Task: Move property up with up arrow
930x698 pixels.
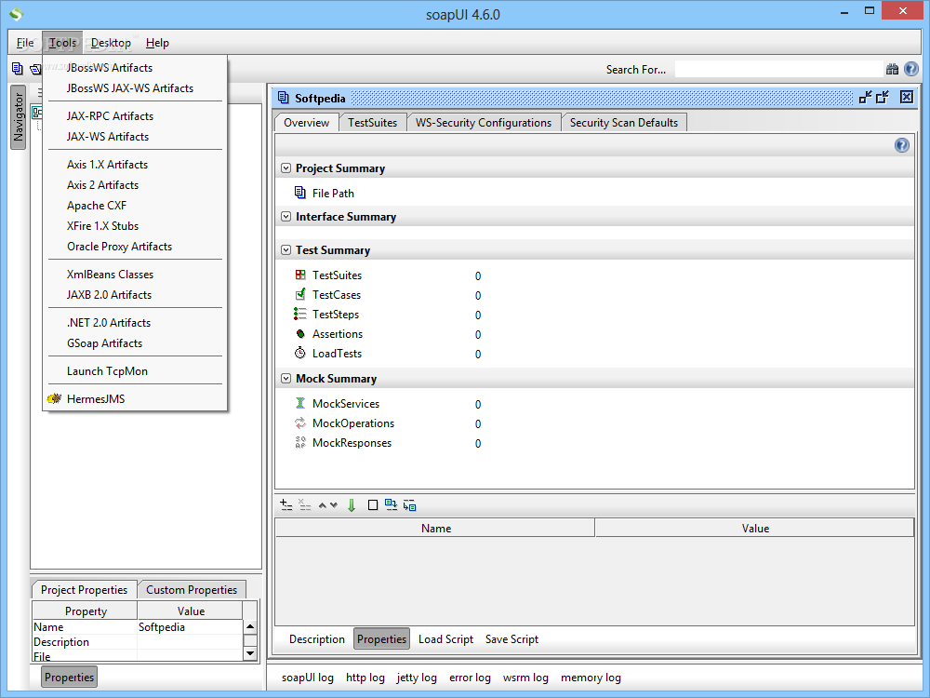Action: (x=322, y=505)
